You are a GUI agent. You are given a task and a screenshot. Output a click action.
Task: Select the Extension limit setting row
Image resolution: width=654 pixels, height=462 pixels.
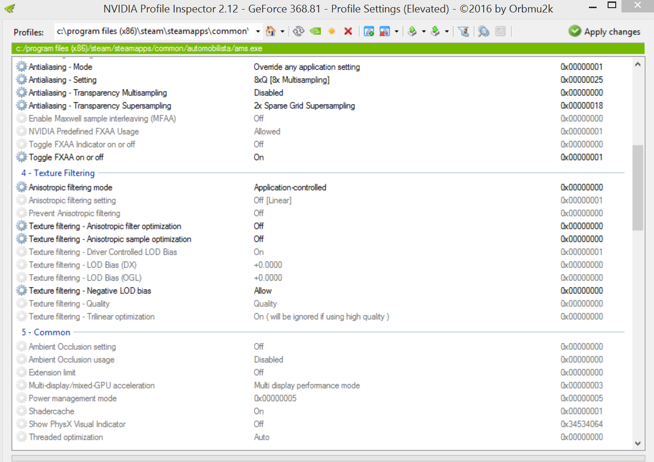tap(320, 373)
